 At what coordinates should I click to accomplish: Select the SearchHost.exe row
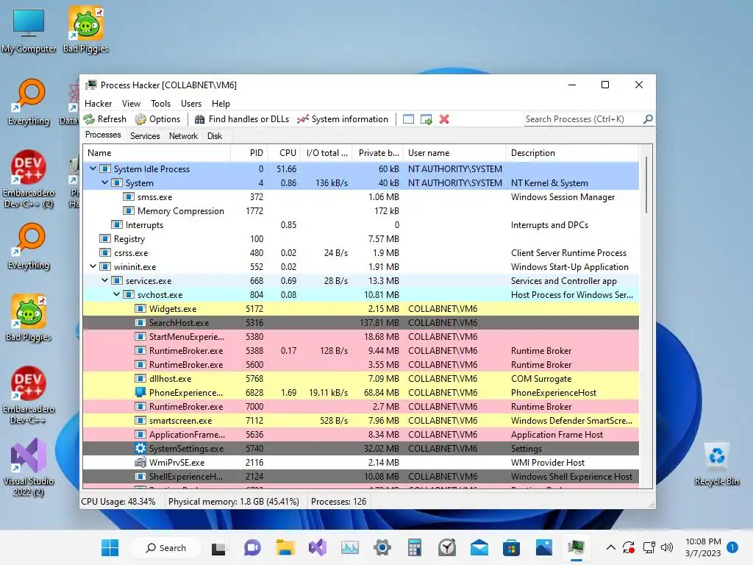pyautogui.click(x=360, y=323)
